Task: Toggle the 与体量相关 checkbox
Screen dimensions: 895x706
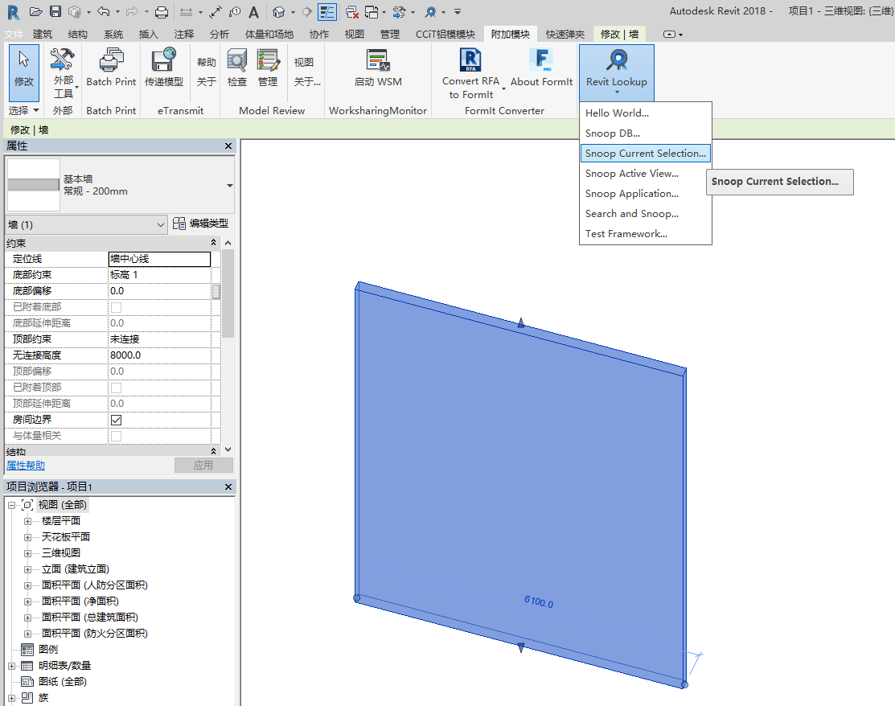Action: (x=117, y=436)
